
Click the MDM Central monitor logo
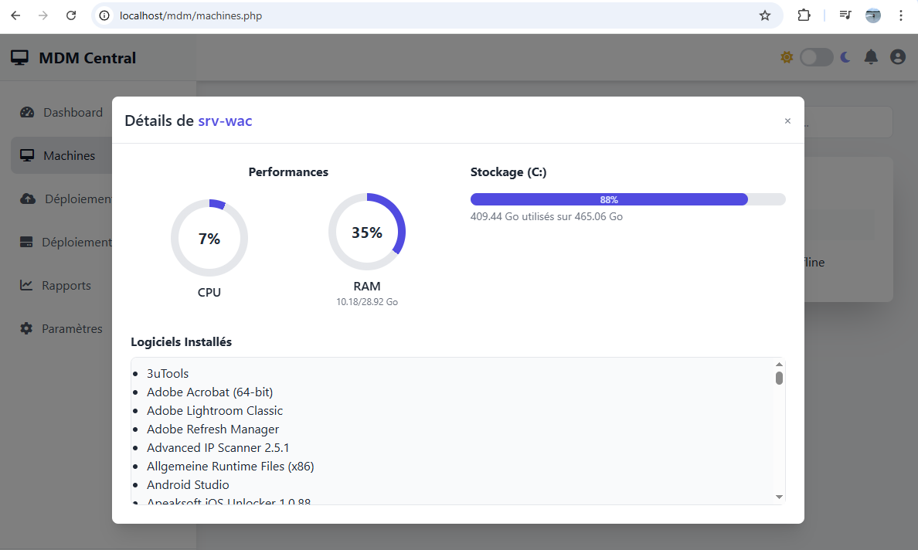coord(19,58)
